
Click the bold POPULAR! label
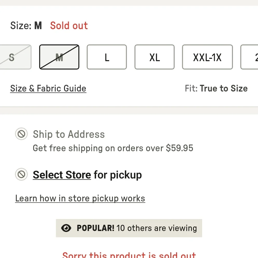95,228
